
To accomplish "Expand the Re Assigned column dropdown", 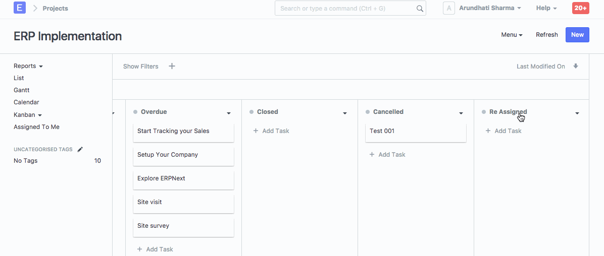I will point(577,113).
